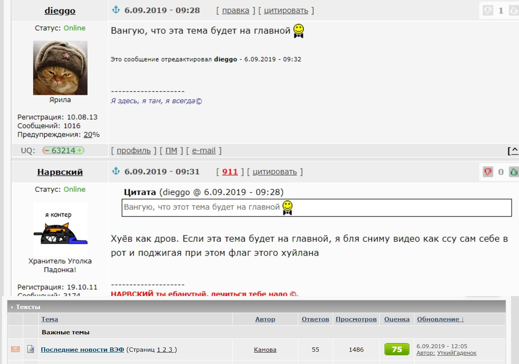The image size is (519, 364).
Task: Click the views count 1486
Action: pos(356,349)
